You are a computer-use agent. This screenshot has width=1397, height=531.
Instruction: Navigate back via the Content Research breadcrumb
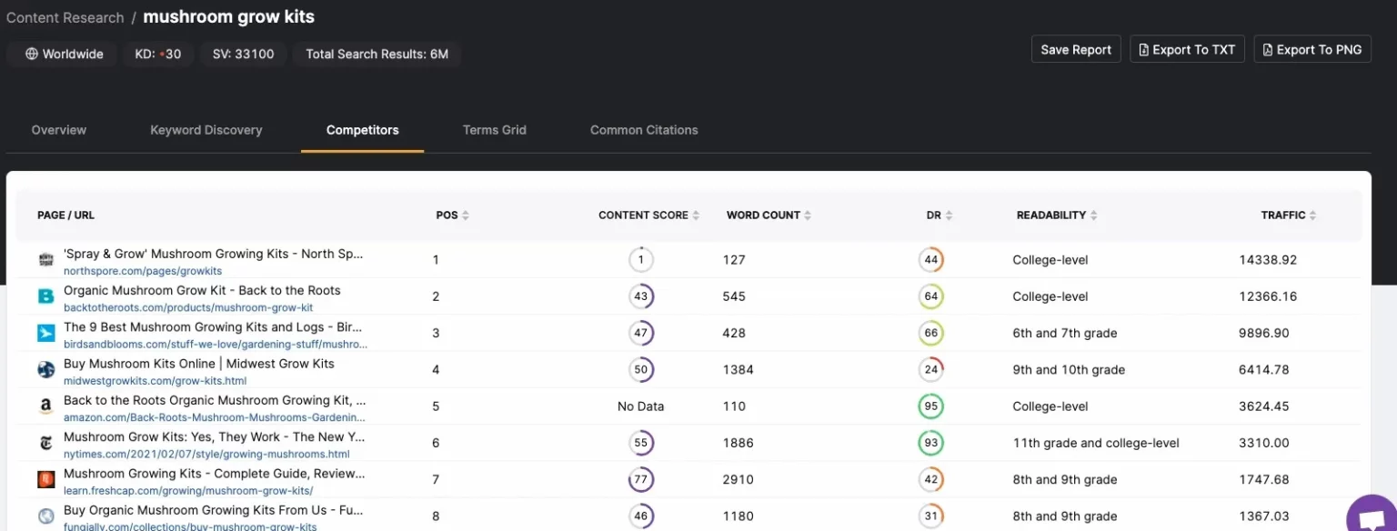64,16
